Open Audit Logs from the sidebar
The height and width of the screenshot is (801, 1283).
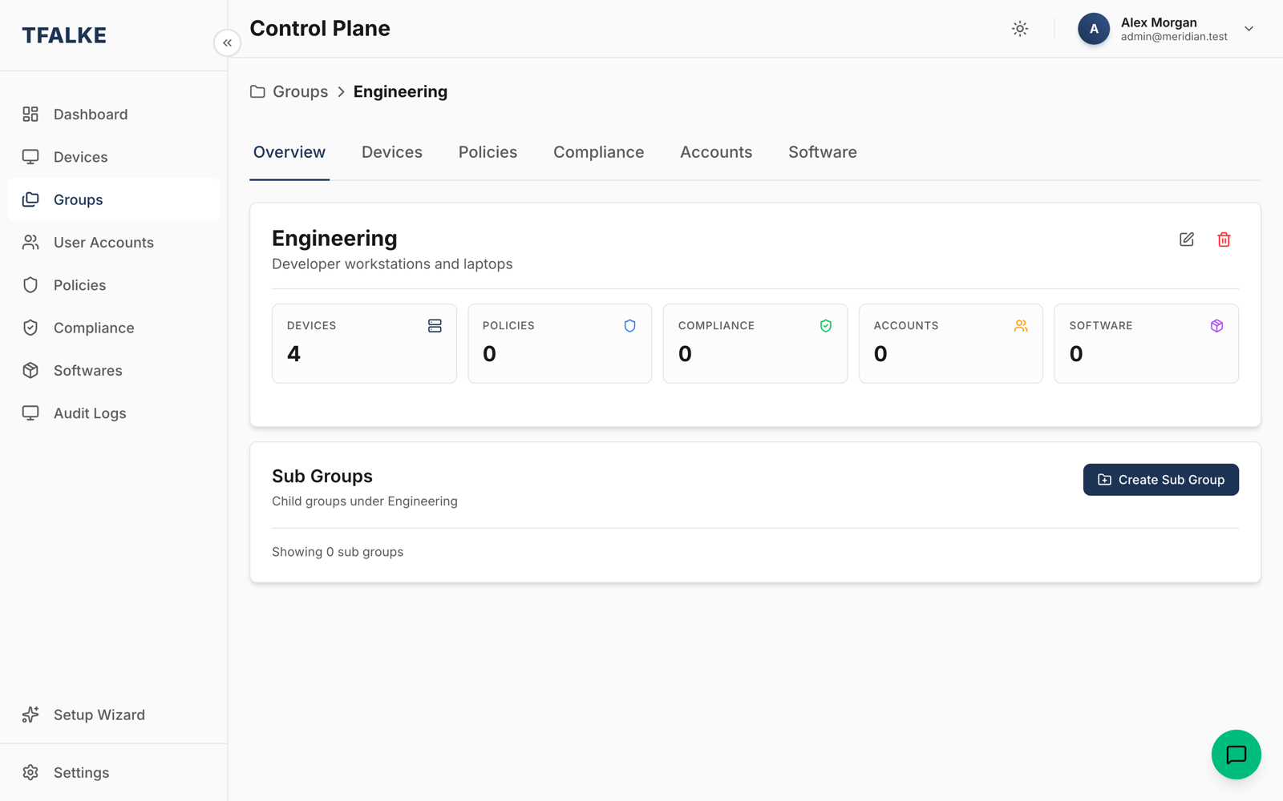tap(114, 413)
